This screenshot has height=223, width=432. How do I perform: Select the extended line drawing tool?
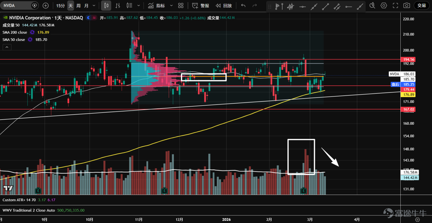314,6
